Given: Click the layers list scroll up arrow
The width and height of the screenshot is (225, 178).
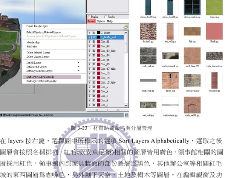Looking at the screenshot, I should (126, 32).
